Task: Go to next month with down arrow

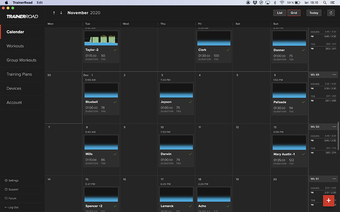Action: click(61, 13)
